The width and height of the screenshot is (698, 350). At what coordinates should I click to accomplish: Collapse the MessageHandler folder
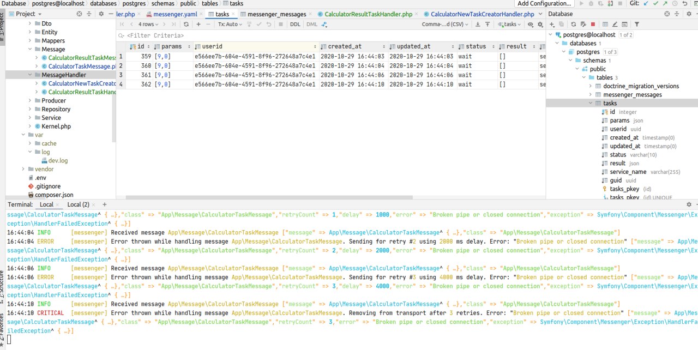click(31, 75)
